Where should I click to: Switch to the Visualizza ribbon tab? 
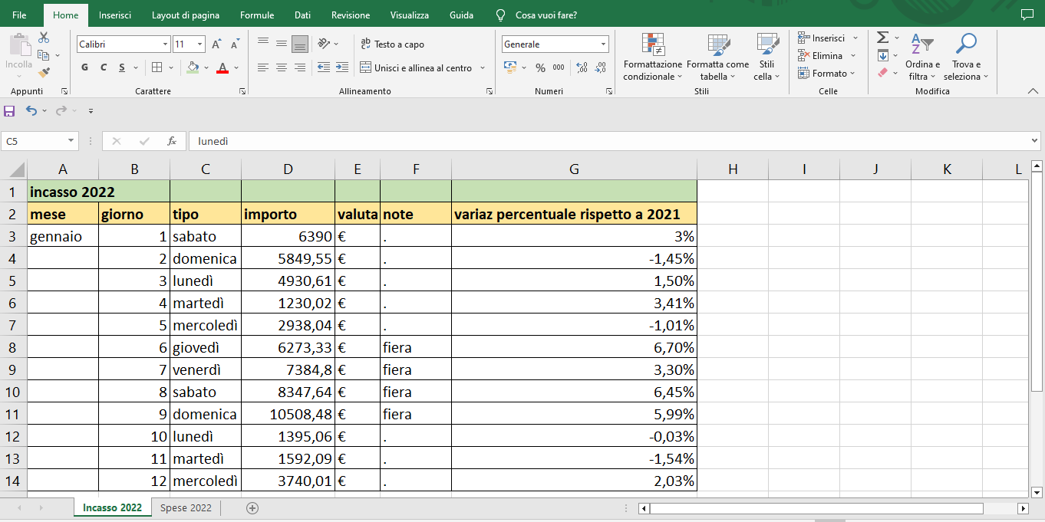(x=410, y=15)
